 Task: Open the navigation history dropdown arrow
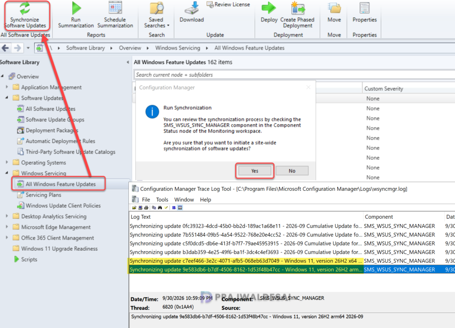[28, 48]
